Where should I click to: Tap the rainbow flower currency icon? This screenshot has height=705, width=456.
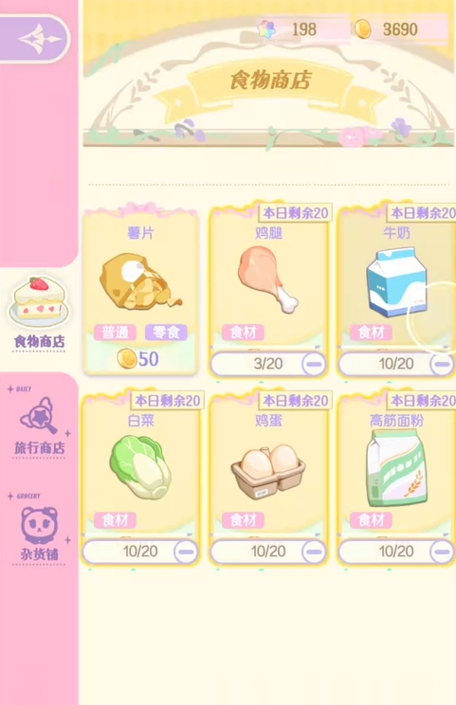266,29
